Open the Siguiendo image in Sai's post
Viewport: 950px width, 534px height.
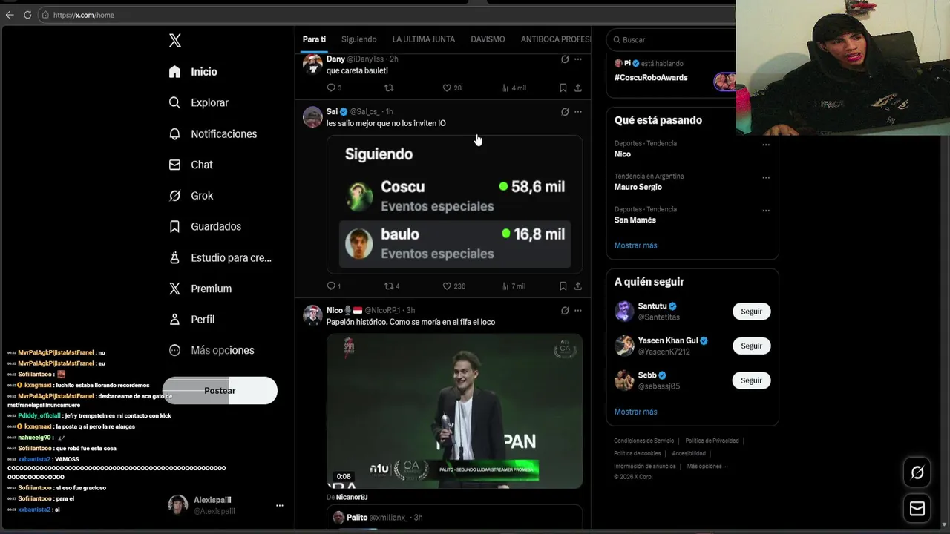click(x=454, y=205)
